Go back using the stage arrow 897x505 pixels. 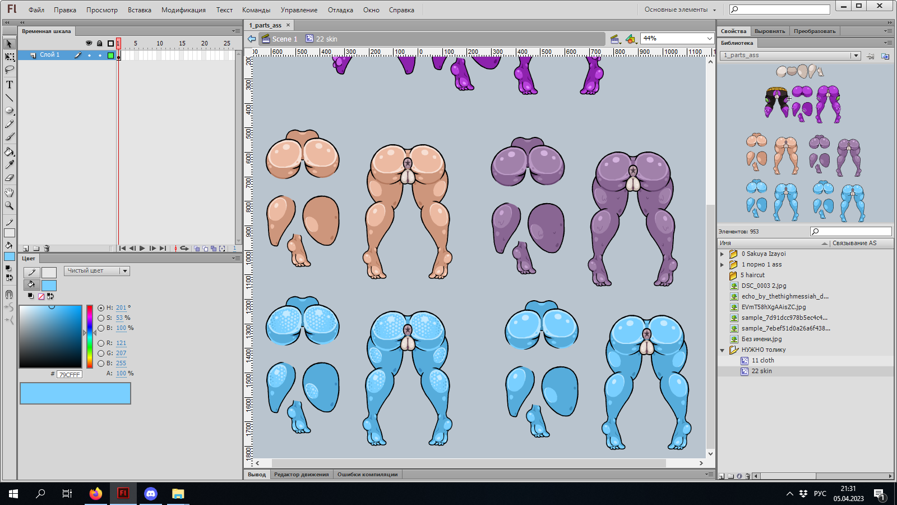pos(252,39)
